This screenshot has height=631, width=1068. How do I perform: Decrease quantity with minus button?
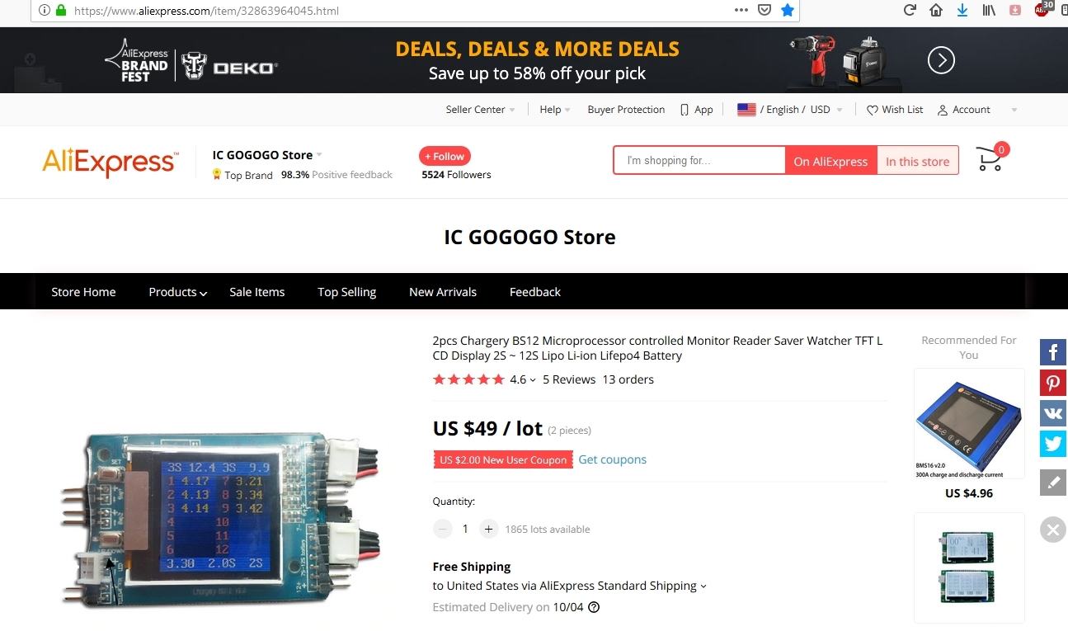point(443,529)
